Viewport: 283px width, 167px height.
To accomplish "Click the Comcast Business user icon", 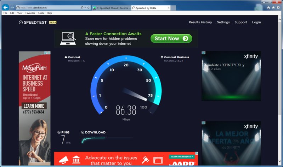I will [162, 57].
